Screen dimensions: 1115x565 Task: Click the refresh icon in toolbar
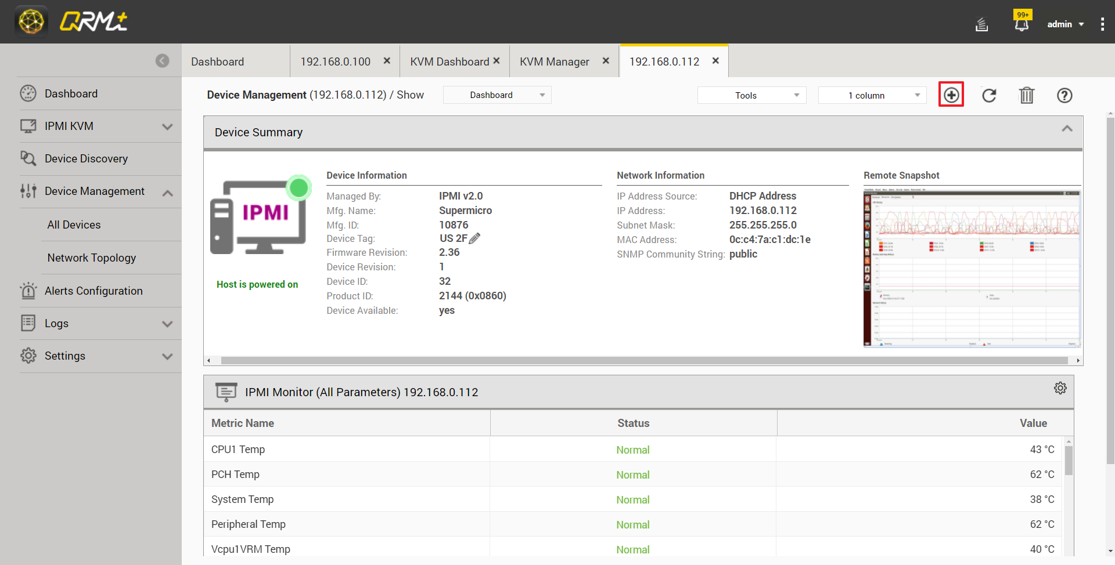pyautogui.click(x=989, y=95)
